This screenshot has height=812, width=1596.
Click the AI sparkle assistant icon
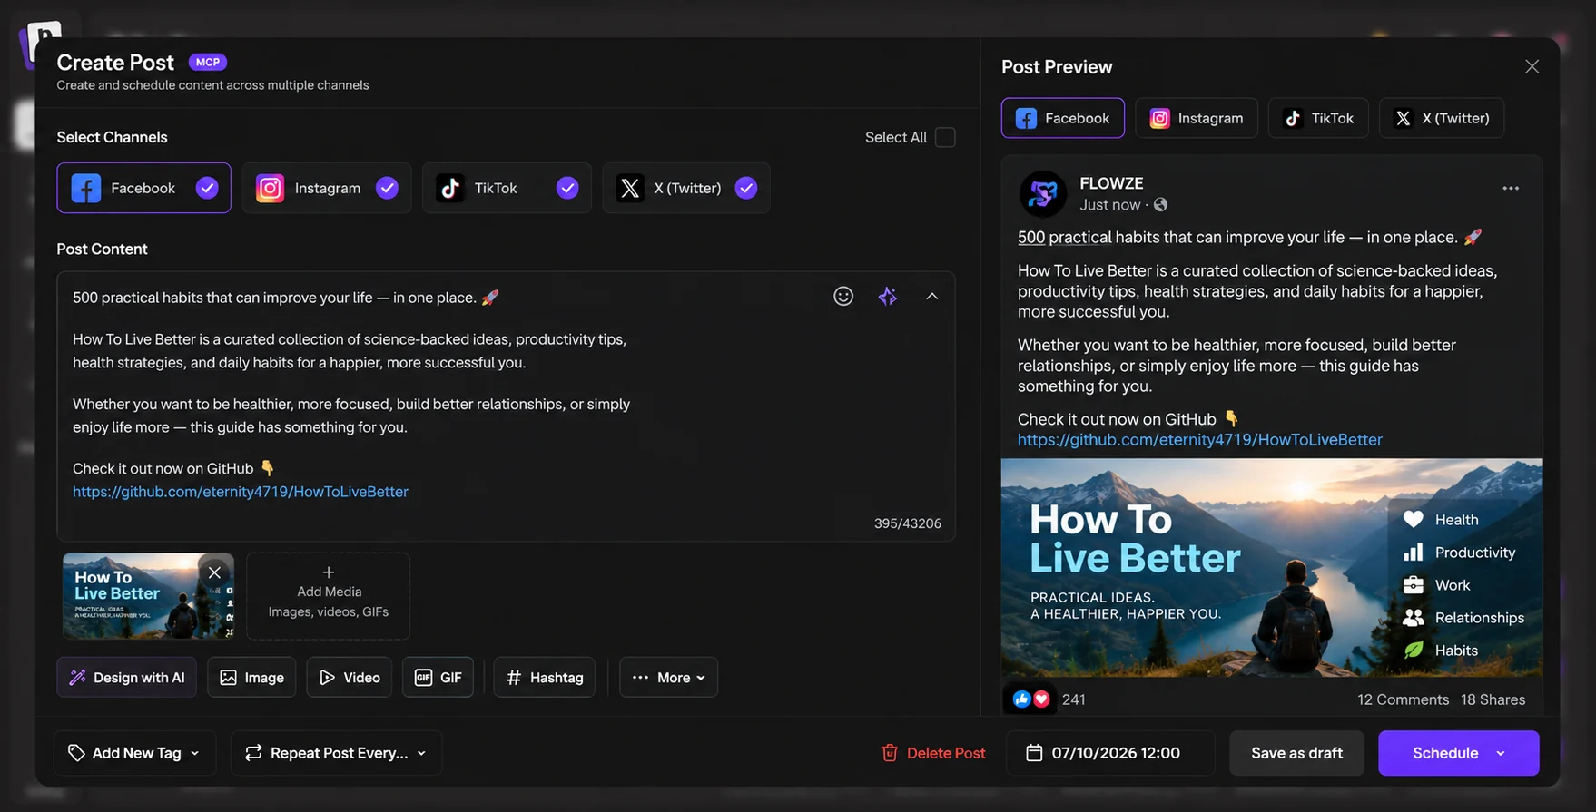(x=888, y=297)
